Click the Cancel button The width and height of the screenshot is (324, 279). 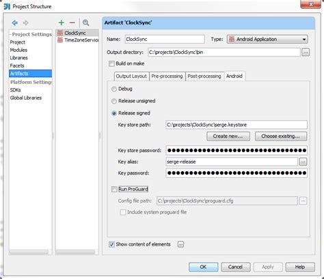tap(236, 267)
